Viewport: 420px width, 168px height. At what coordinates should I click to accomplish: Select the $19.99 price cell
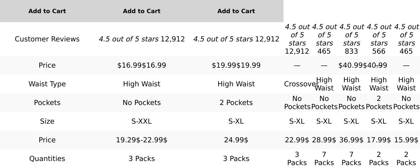(x=236, y=65)
